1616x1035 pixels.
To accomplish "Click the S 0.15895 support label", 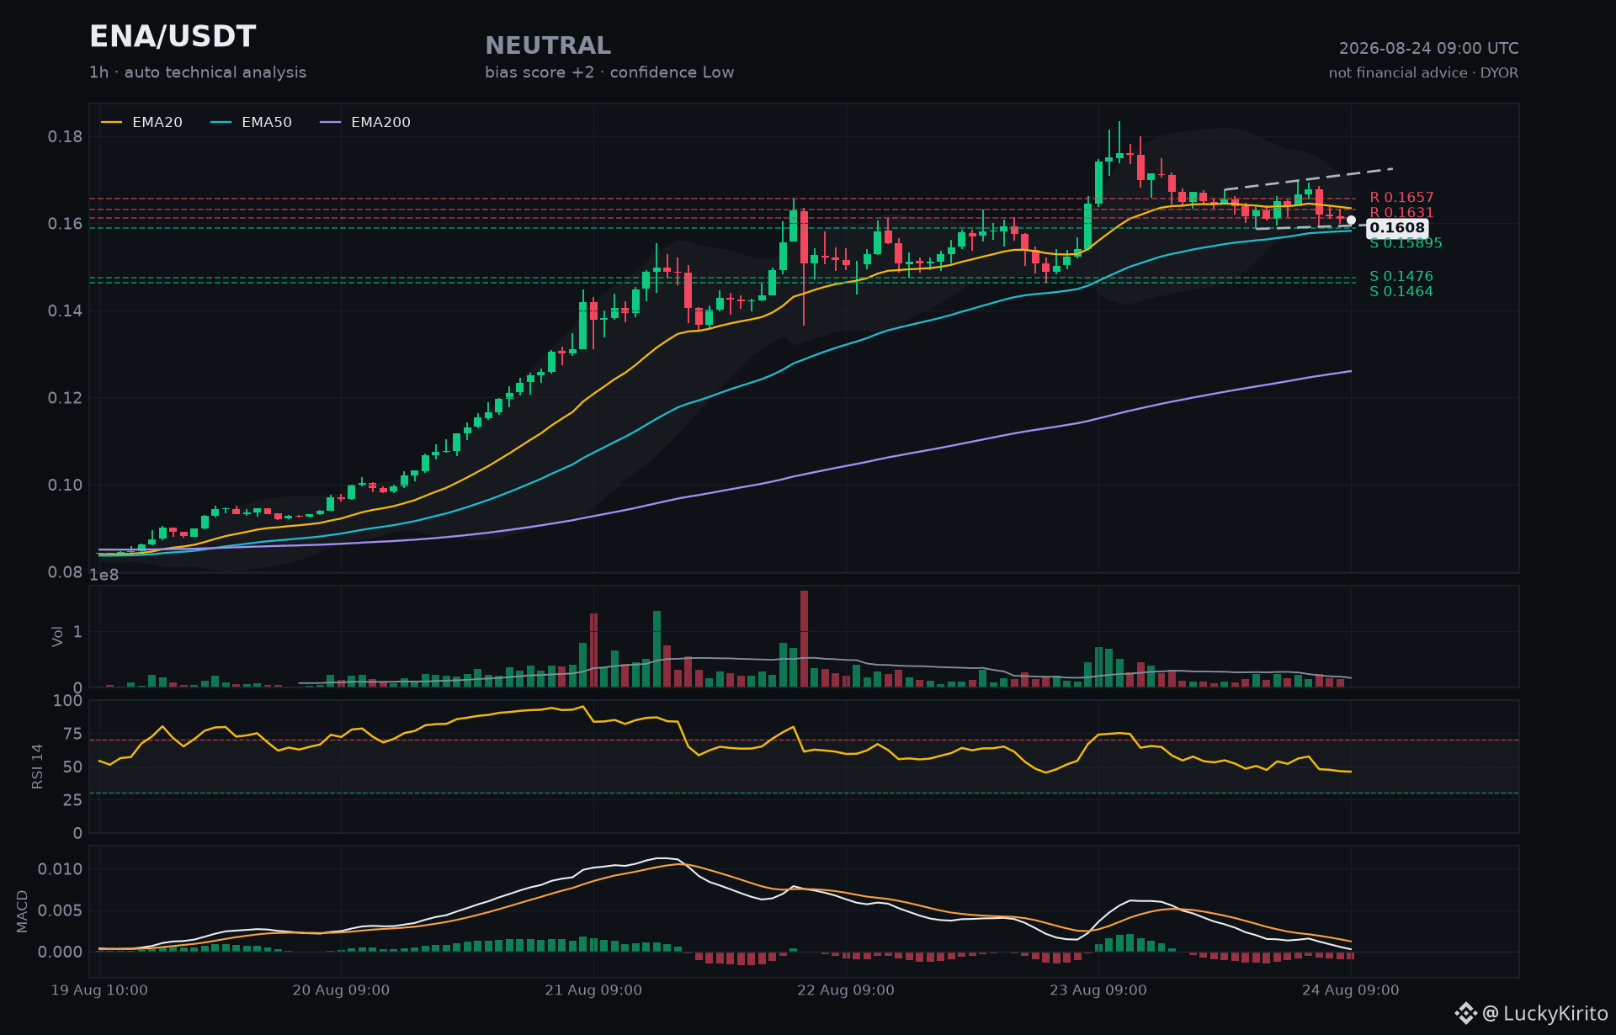I will 1406,243.
